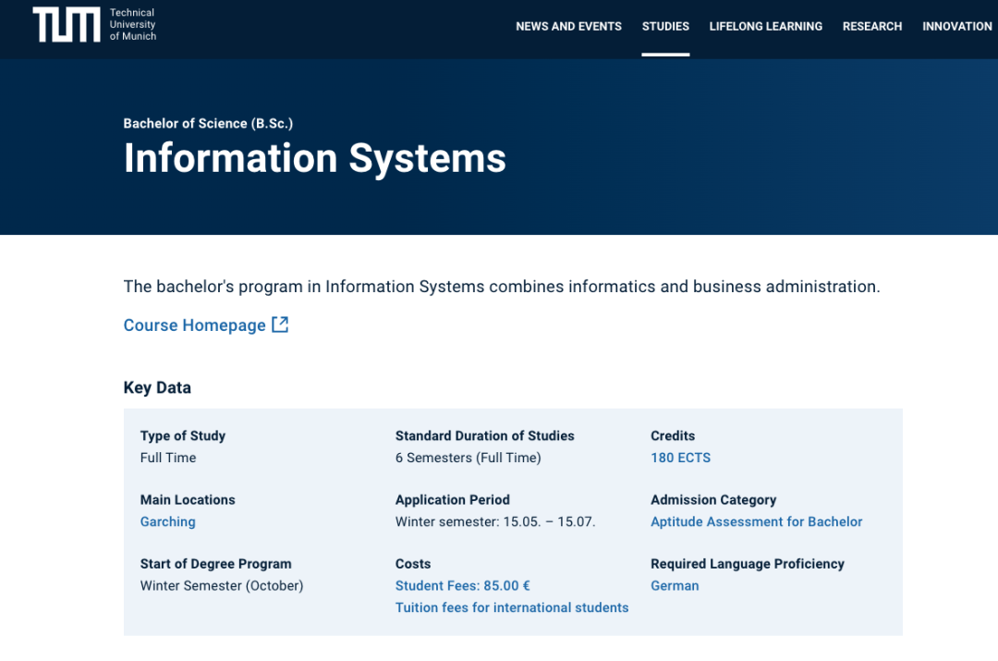The width and height of the screenshot is (998, 661).
Task: Click the Technical University of Munich text
Action: [x=132, y=25]
